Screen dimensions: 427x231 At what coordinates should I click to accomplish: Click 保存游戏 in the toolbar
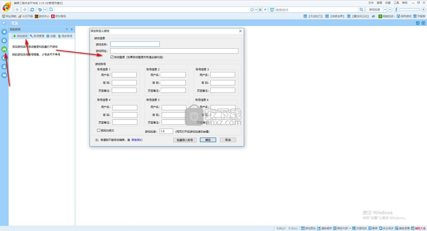[x=404, y=16]
